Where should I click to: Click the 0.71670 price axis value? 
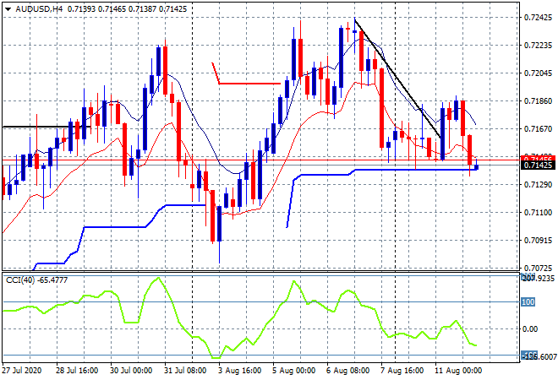pyautogui.click(x=538, y=129)
